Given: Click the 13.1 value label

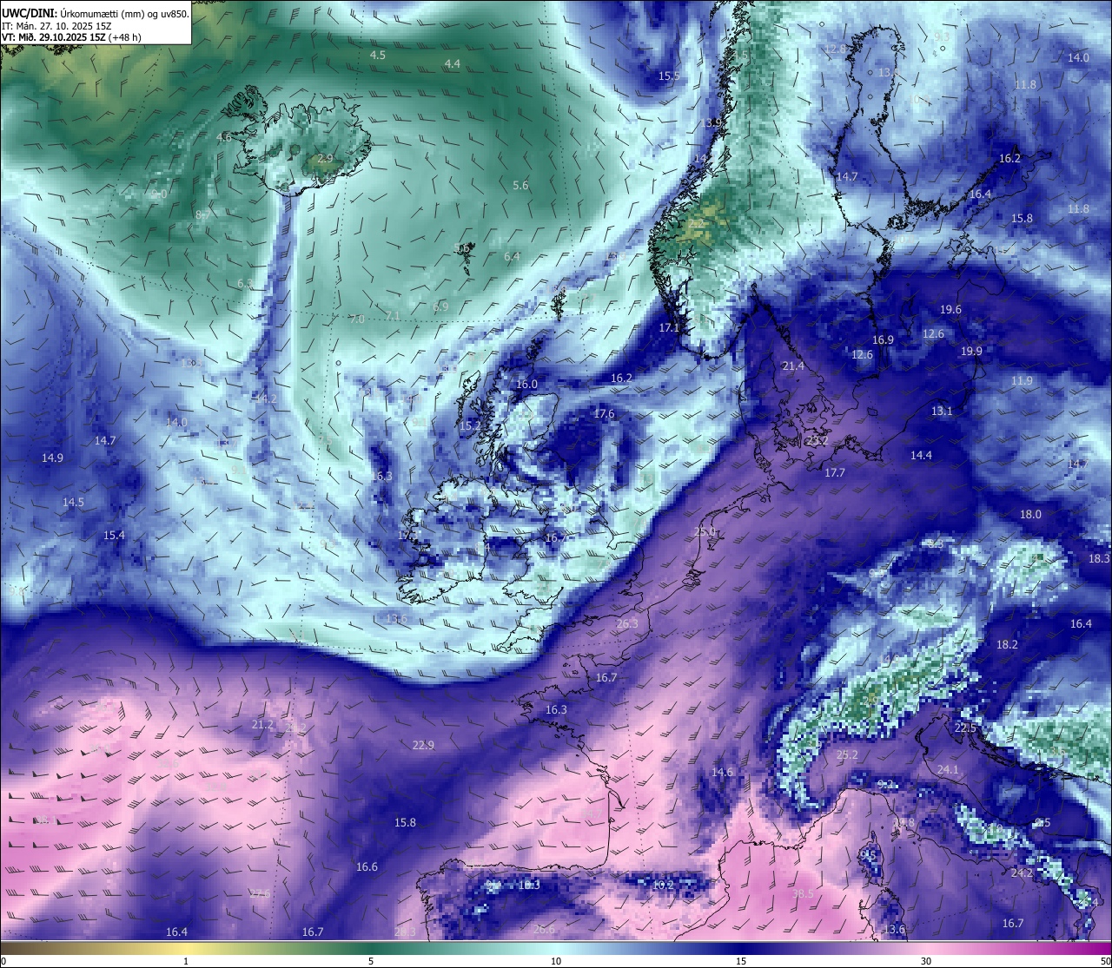Looking at the screenshot, I should [942, 411].
